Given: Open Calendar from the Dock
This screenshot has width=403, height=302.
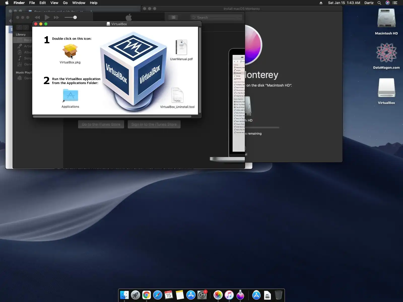Looking at the screenshot, I should tap(169, 295).
